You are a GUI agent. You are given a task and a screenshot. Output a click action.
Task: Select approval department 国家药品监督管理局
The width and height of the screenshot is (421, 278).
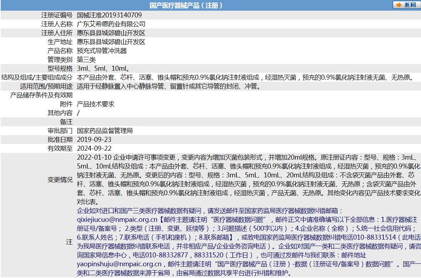[105, 131]
